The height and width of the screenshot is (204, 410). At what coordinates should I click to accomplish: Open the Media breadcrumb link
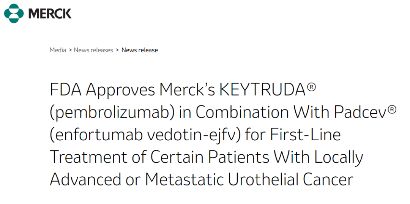58,50
